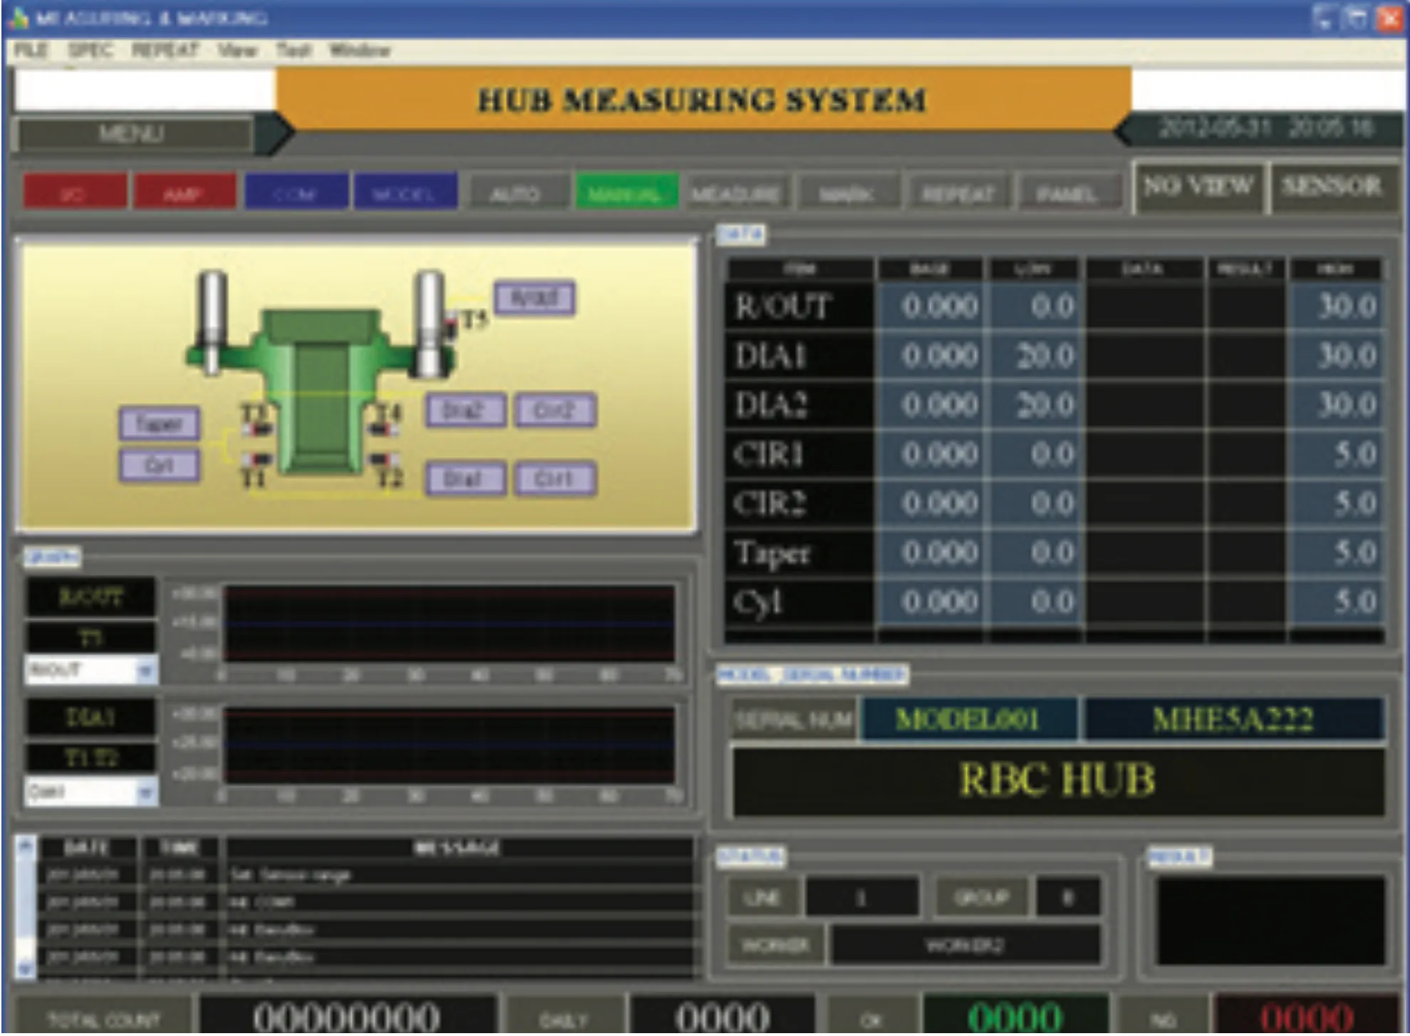Click the Cir2 box in diagram

(x=555, y=411)
